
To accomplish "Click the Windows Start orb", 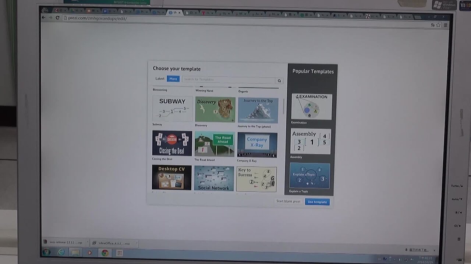I will pos(46,252).
